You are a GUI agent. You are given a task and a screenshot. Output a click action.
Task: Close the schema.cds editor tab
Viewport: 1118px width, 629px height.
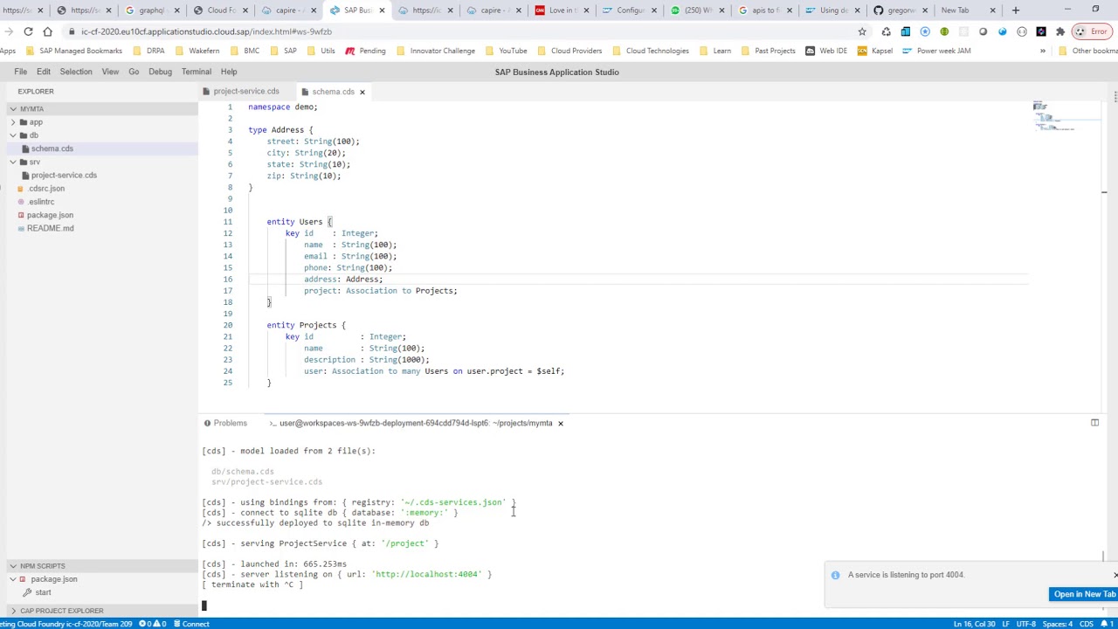(362, 92)
